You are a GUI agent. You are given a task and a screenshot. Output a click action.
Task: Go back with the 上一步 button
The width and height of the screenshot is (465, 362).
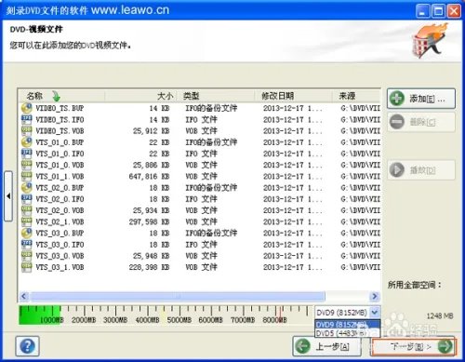tap(326, 346)
